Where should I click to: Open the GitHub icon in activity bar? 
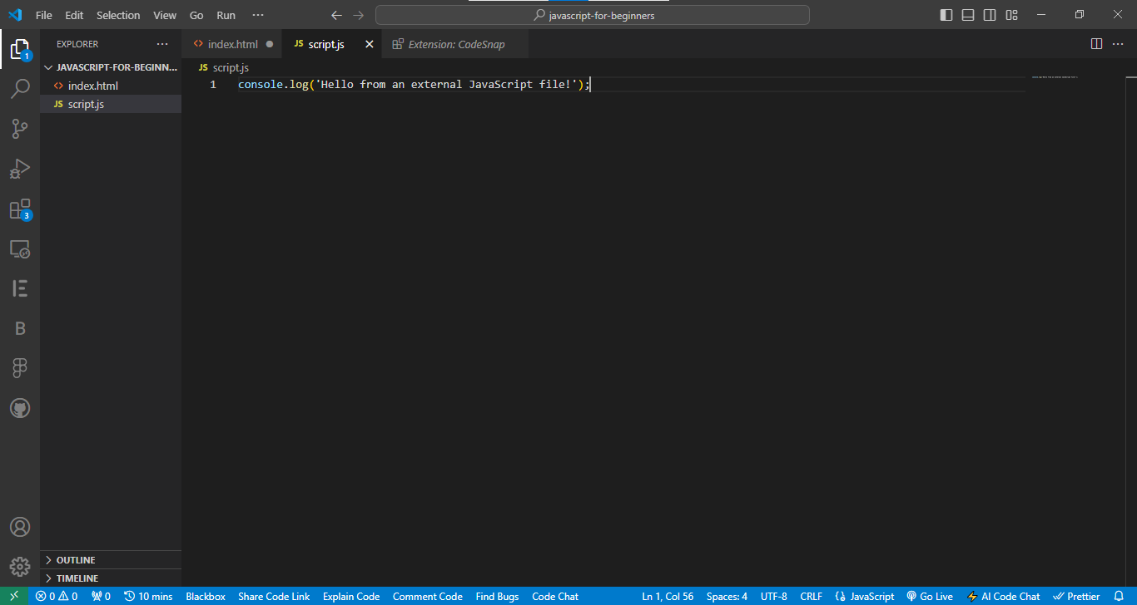(20, 408)
